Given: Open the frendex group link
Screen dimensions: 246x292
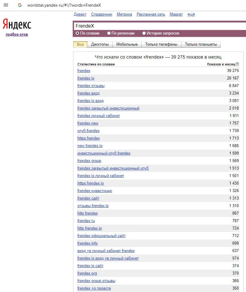Looking at the screenshot, I should click(89, 161).
